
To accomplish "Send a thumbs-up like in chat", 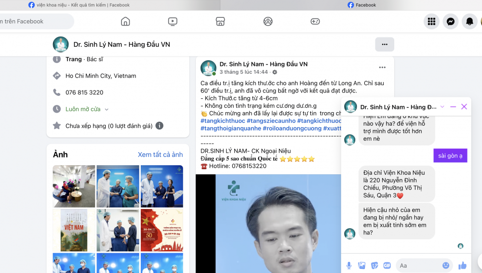I will click(462, 266).
